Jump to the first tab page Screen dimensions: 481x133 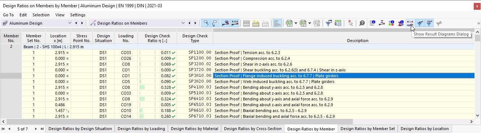coord(3,129)
